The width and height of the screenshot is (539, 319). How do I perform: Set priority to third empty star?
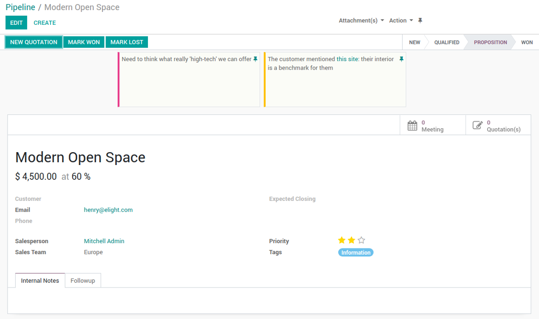coord(361,240)
